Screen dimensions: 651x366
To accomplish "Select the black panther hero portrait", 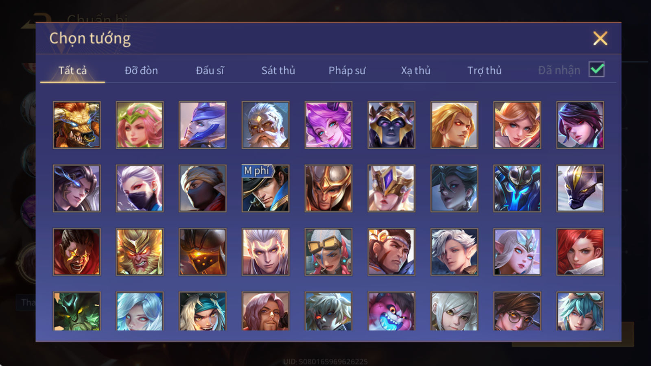I will (x=580, y=188).
